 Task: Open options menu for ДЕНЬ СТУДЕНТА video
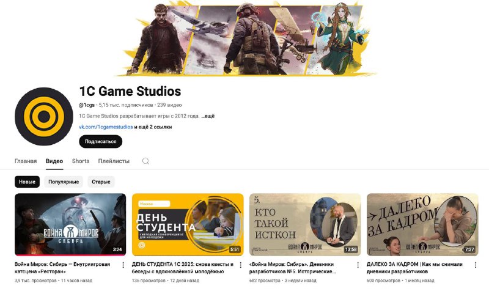pyautogui.click(x=240, y=265)
